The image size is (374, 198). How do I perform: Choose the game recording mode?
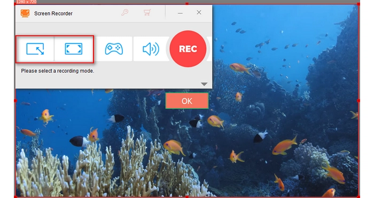tap(114, 49)
